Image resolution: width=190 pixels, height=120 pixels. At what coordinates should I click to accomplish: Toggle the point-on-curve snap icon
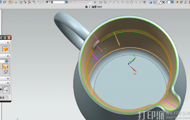(x=140, y=2)
